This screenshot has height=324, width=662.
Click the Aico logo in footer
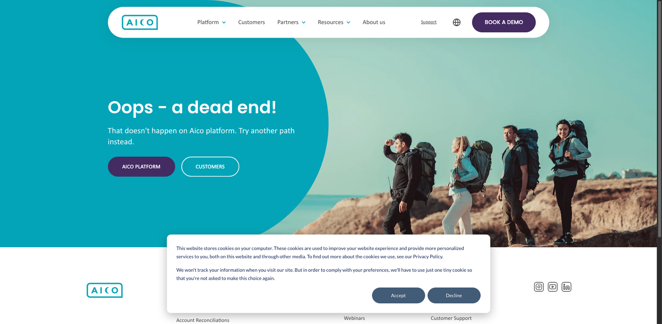[105, 290]
